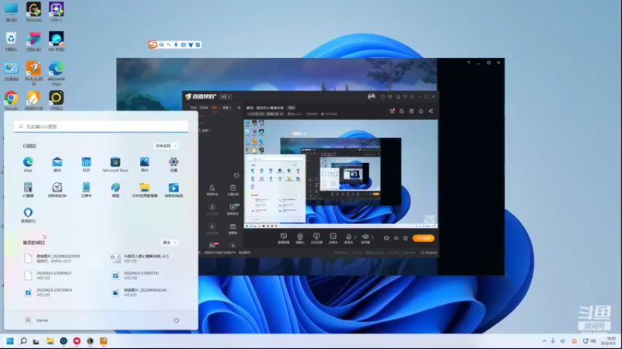Image resolution: width=622 pixels, height=349 pixels.
Task: Switch to the Scene 2 tab
Action: coord(226,108)
